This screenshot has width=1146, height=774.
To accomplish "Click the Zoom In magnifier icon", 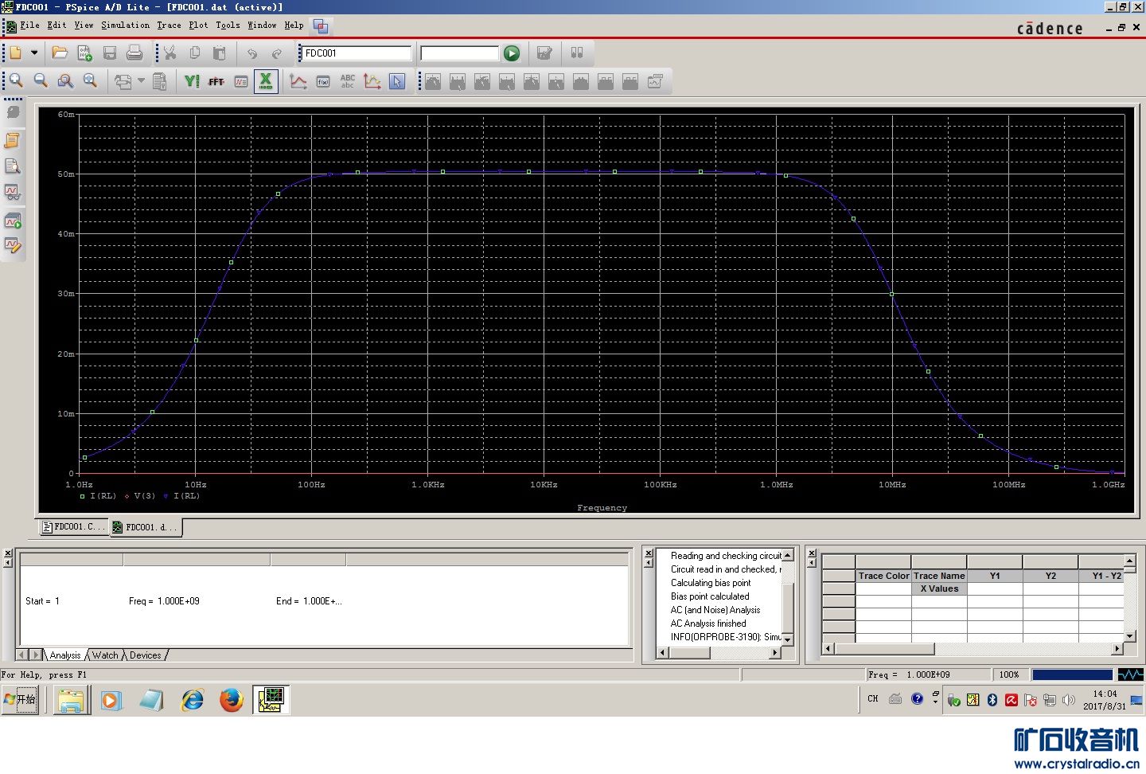I will (16, 80).
